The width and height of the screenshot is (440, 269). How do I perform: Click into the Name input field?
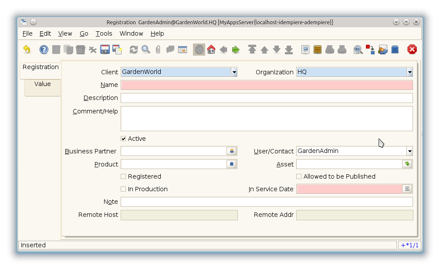coord(267,85)
